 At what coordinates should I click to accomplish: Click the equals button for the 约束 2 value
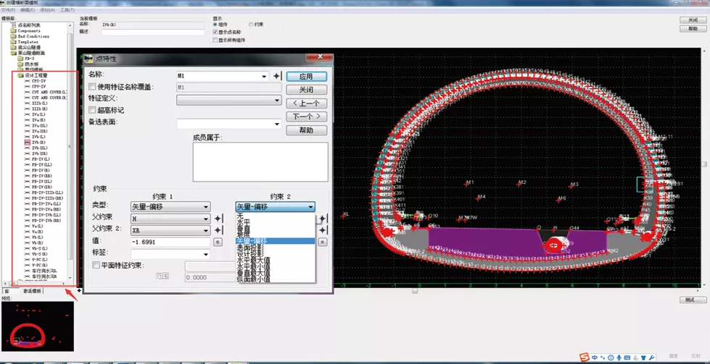(323, 242)
